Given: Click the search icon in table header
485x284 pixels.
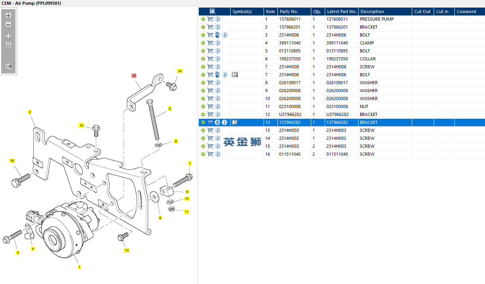Looking at the screenshot, I should pyautogui.click(x=213, y=12).
